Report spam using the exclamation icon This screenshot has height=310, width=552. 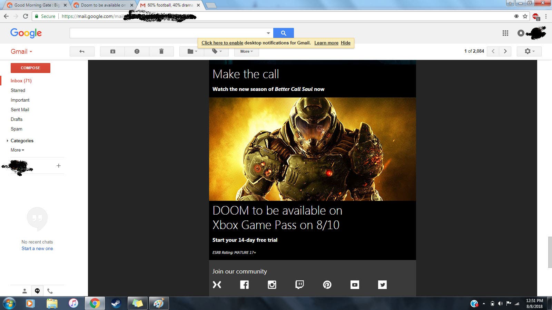point(137,51)
